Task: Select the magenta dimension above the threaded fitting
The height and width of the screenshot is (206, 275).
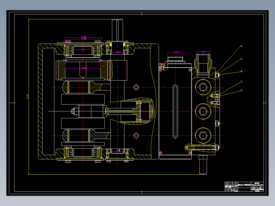Action: click(x=203, y=52)
